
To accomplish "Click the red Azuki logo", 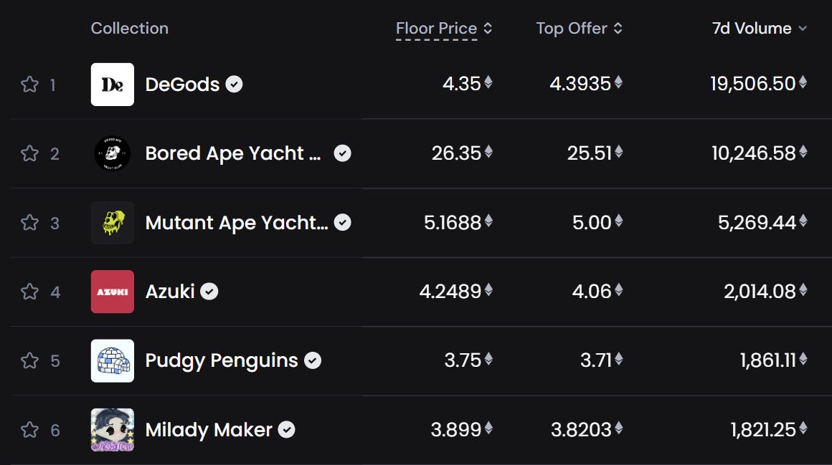I will click(x=112, y=292).
